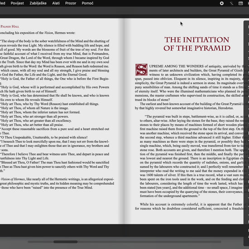Click the circular record icon in menu bar

[222, 3]
